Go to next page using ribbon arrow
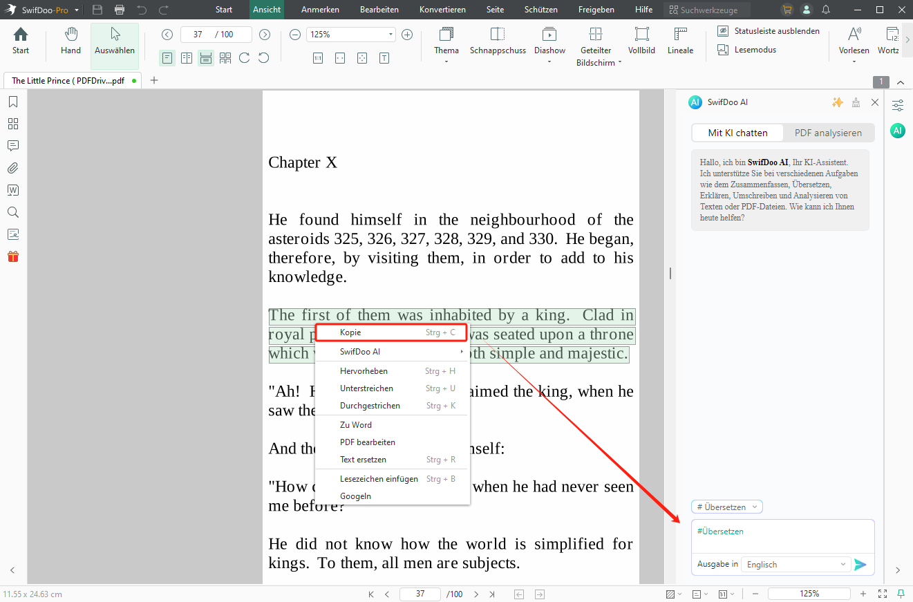Image resolution: width=913 pixels, height=602 pixels. pos(265,35)
